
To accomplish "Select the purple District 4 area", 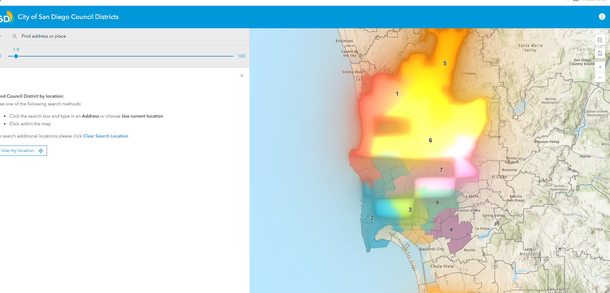I will [451, 229].
